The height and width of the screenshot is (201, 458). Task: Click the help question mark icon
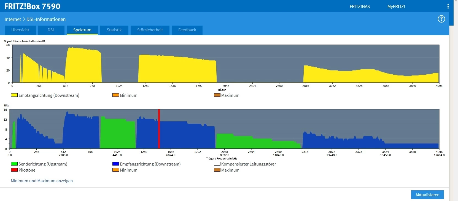pos(441,19)
